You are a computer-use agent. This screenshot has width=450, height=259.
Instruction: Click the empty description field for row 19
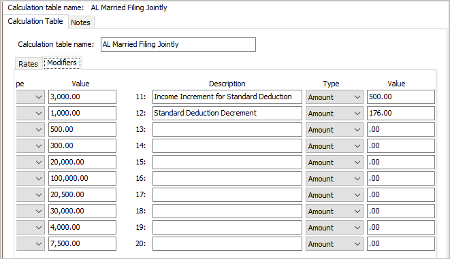(x=227, y=228)
